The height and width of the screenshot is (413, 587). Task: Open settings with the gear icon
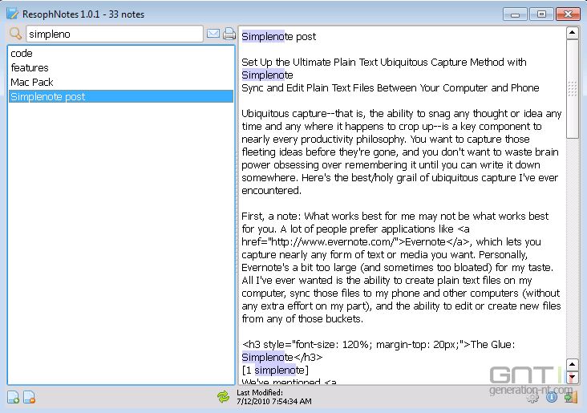click(532, 398)
